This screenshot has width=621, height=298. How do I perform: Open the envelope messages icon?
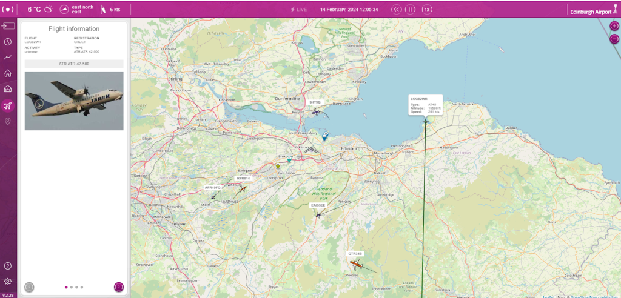tap(8, 89)
